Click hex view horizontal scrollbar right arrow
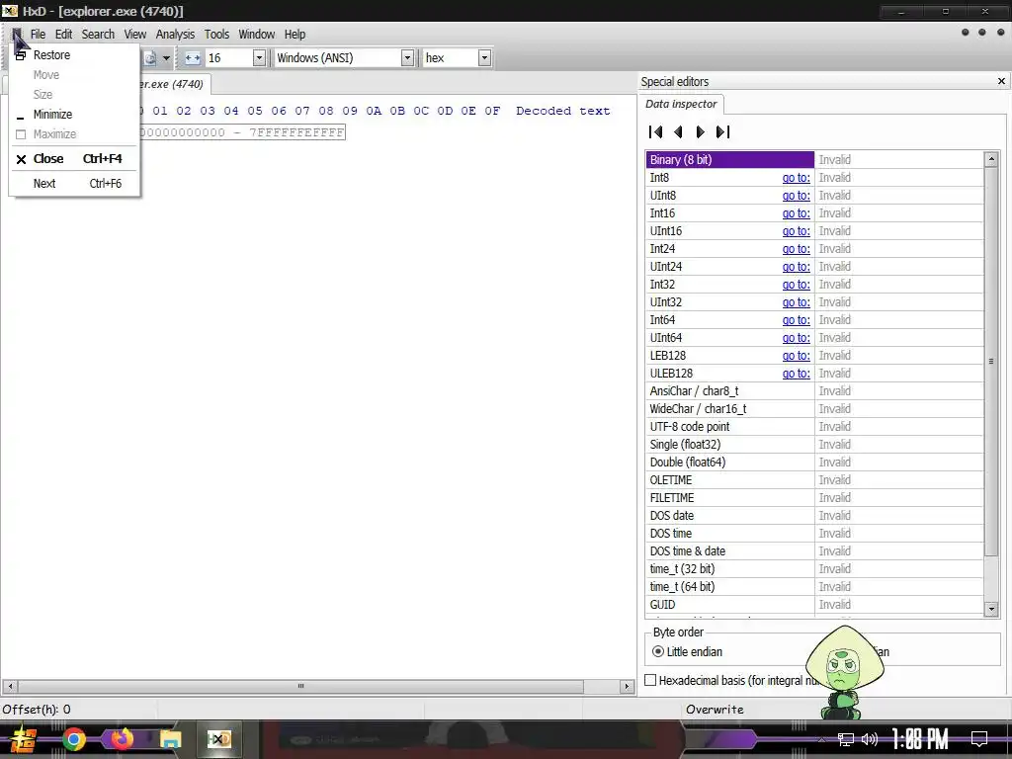Viewport: 1012px width, 759px height. (x=627, y=687)
